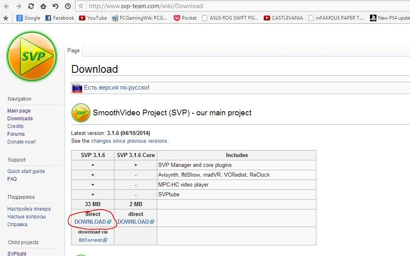Click the SmoothVideo Project (SVP) heading
Screen dimensions: 410x256
click(172, 113)
